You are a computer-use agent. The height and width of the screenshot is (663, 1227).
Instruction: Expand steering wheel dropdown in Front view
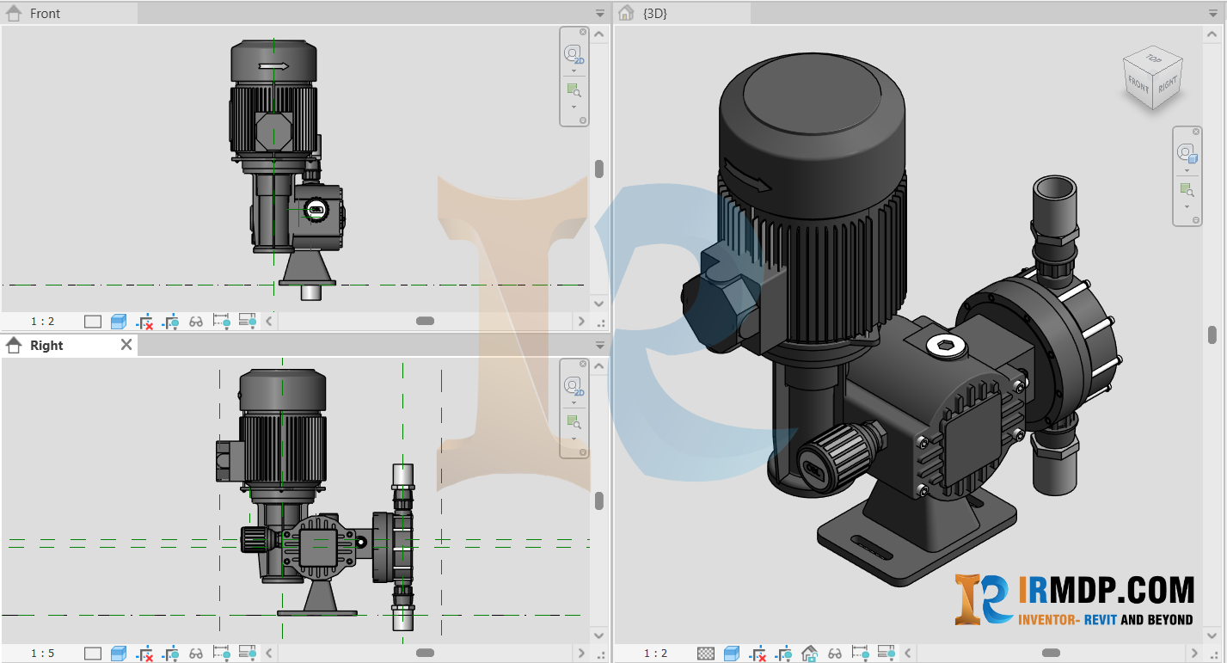[x=574, y=71]
